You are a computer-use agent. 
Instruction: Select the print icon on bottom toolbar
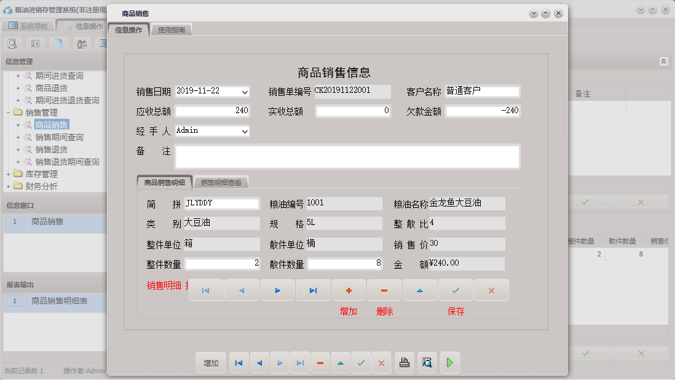405,363
